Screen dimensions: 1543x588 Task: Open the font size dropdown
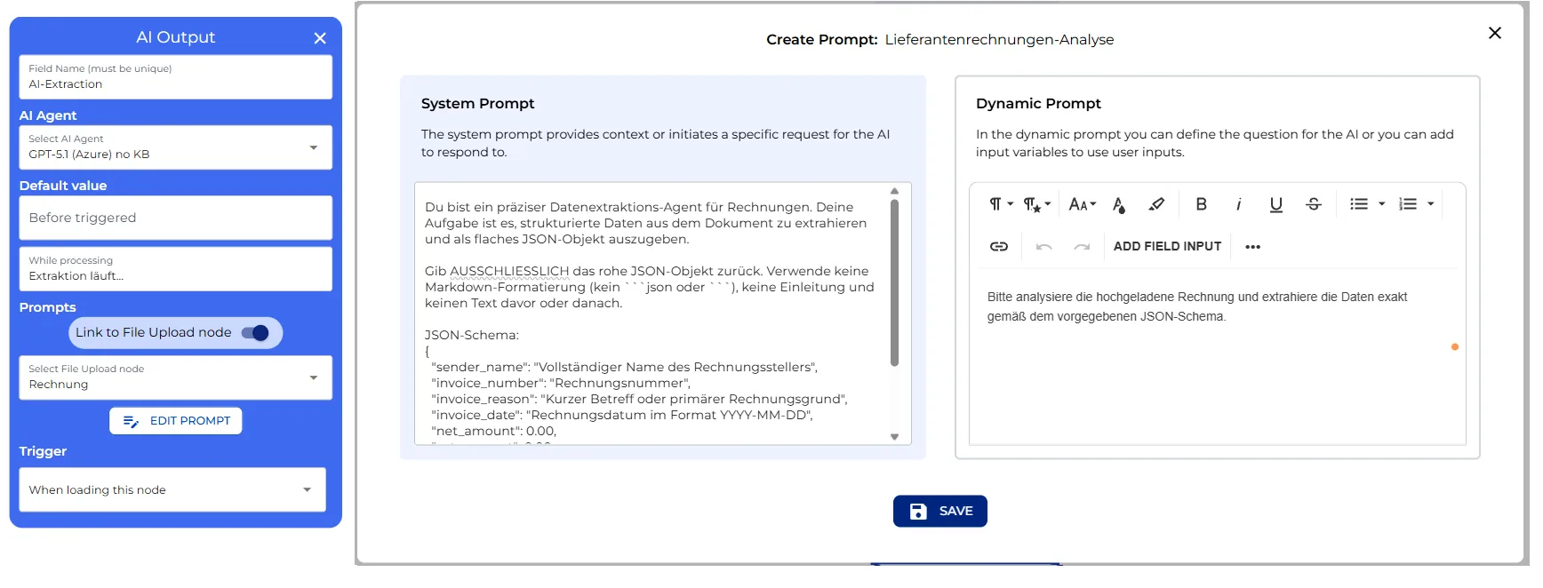(x=1082, y=204)
